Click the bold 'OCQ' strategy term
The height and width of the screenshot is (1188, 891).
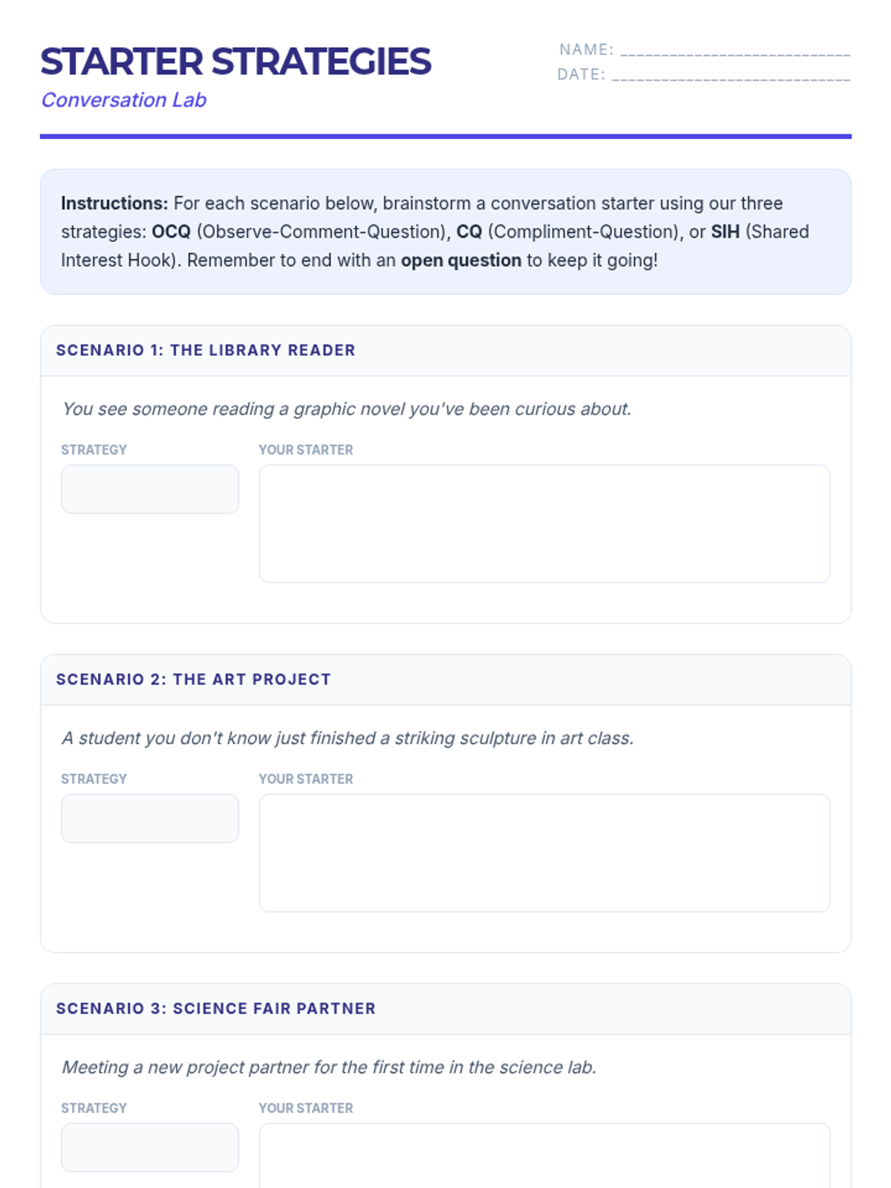172,232
